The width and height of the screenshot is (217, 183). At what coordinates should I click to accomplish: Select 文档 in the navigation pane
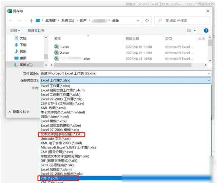point(23,38)
